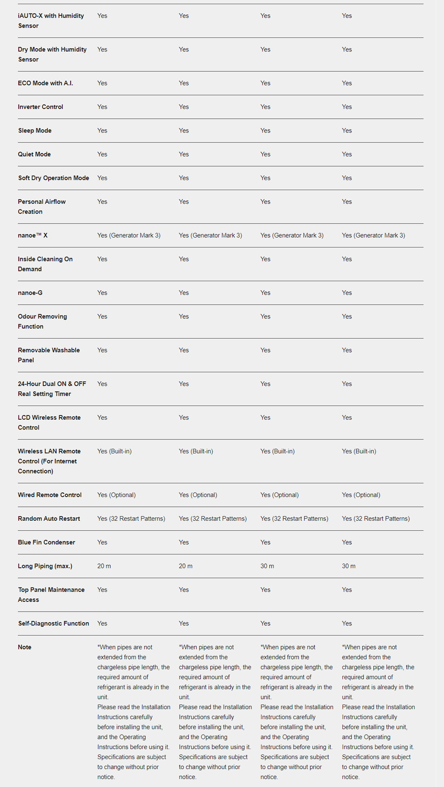
Task: Click the 'Personal Airflow Creation' row label
Action: click(x=42, y=207)
